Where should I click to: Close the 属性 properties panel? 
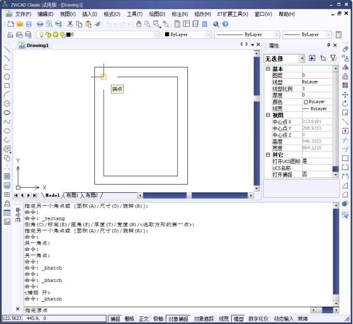tap(335, 45)
